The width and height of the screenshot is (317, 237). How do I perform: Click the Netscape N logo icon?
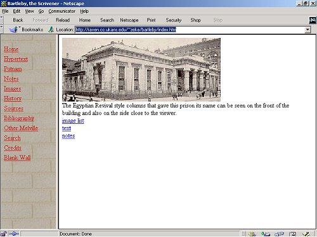coord(313,20)
